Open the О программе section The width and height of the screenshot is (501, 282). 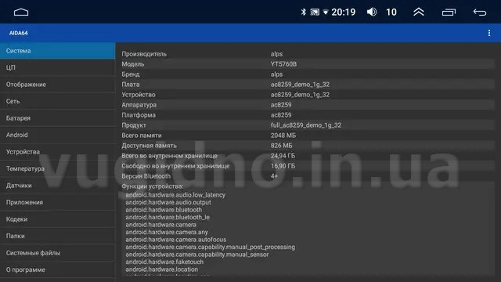57,269
